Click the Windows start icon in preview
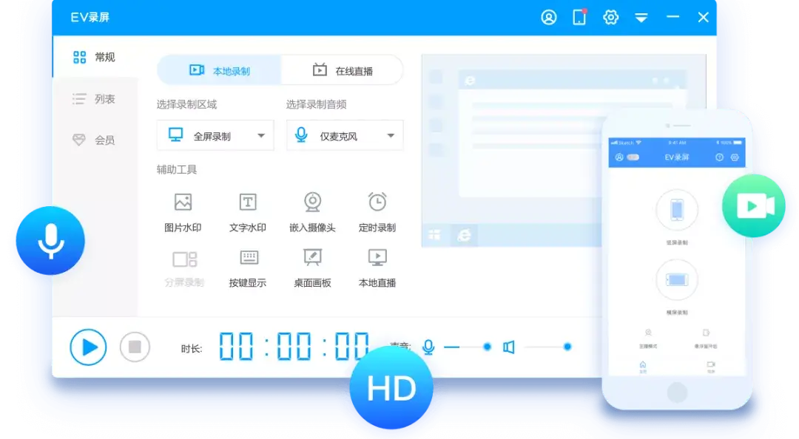 tap(435, 235)
